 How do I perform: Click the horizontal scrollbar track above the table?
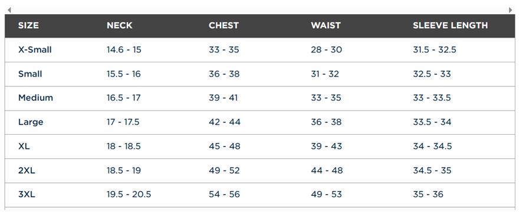pyautogui.click(x=260, y=10)
